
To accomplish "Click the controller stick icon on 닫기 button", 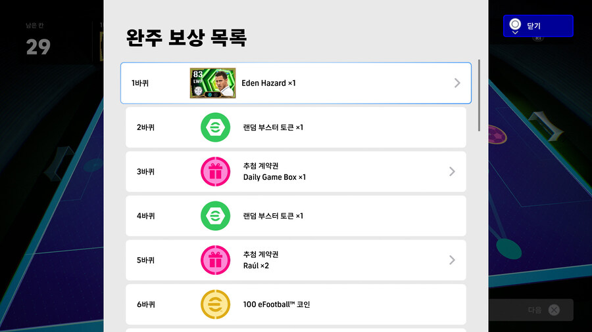I will click(x=515, y=26).
